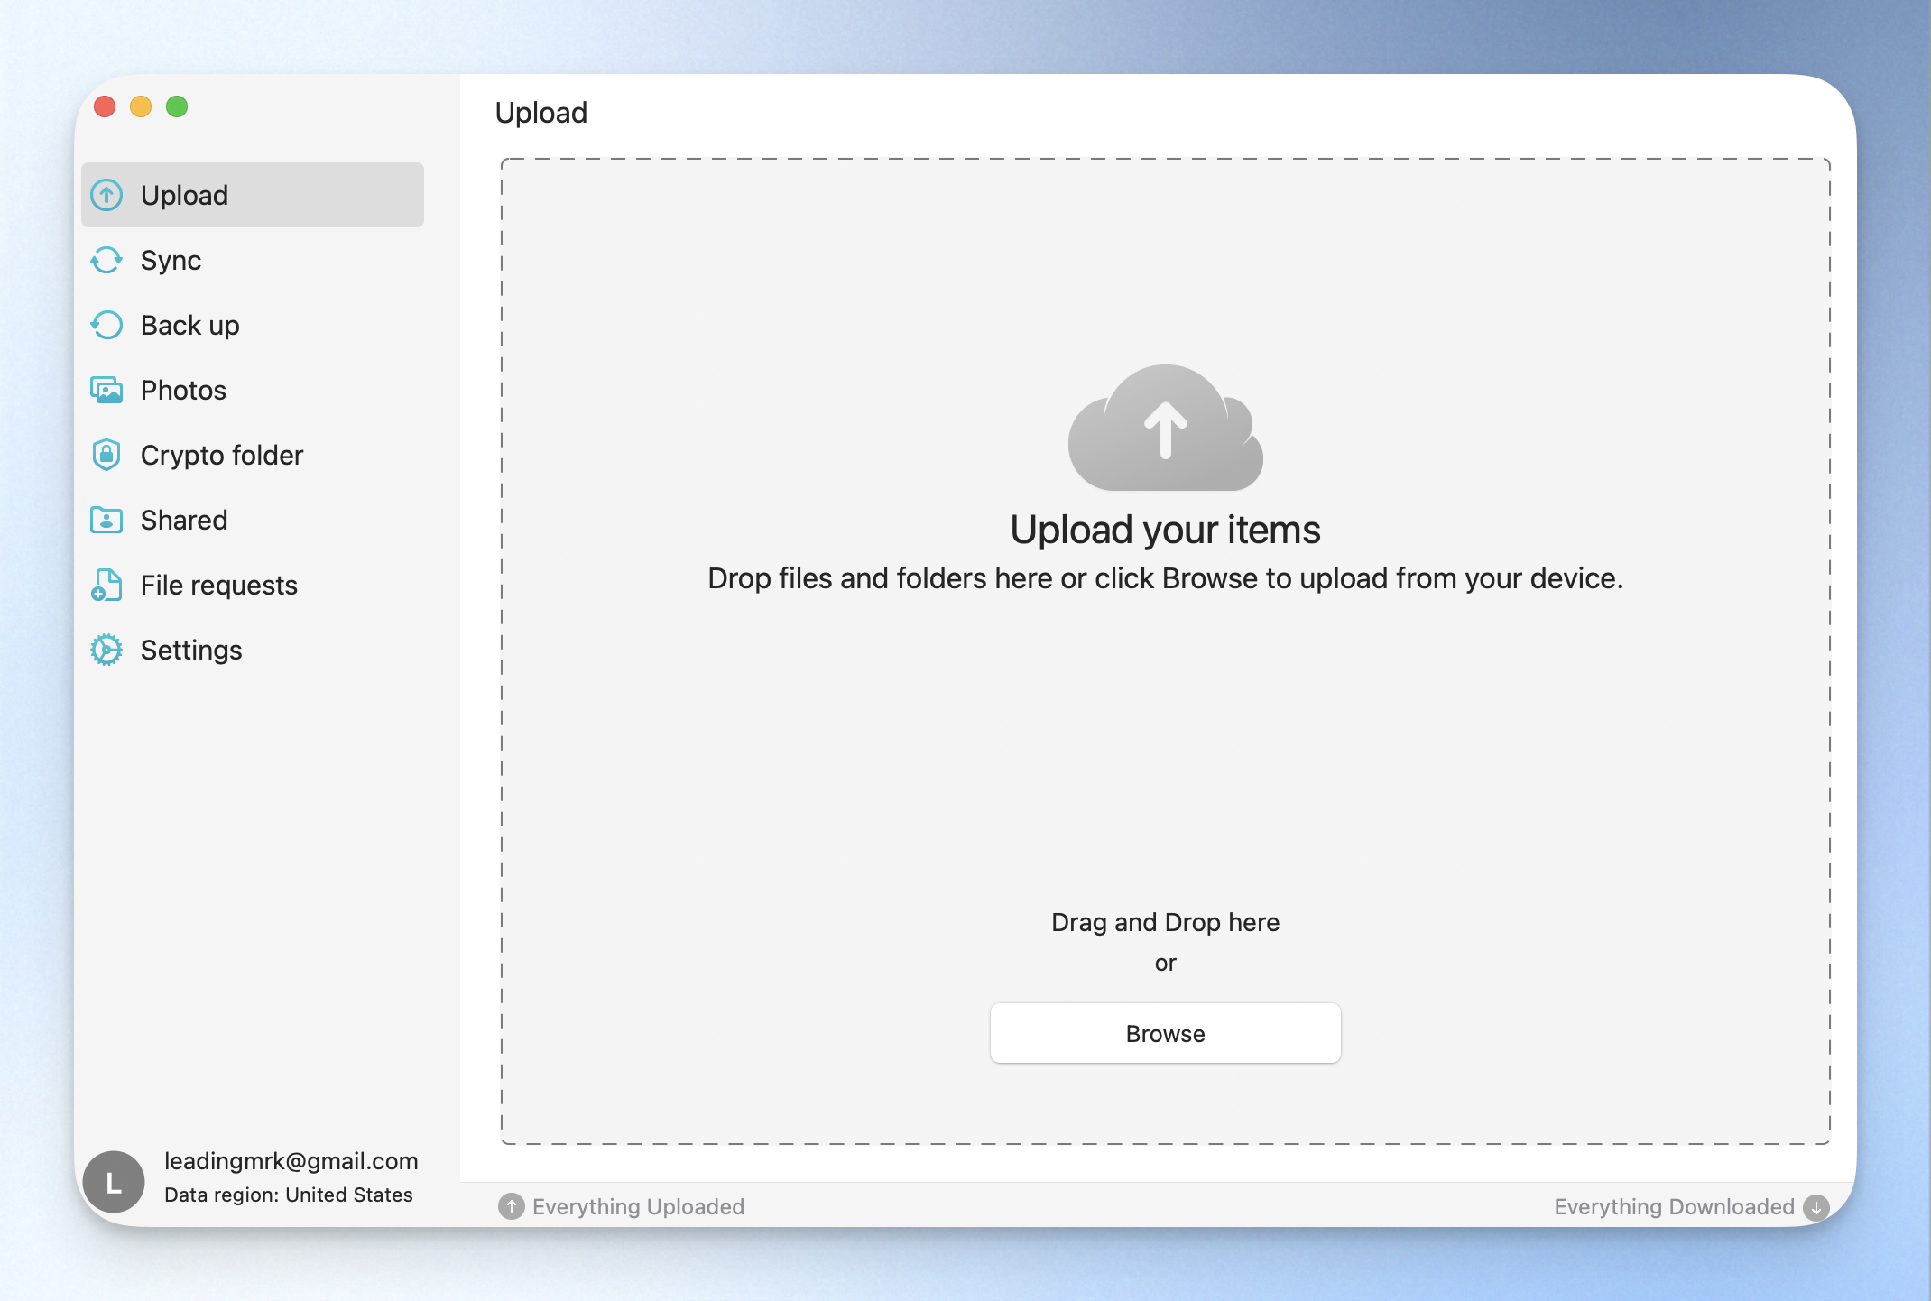1931x1301 pixels.
Task: Click the Shared folder icon
Action: 106,520
